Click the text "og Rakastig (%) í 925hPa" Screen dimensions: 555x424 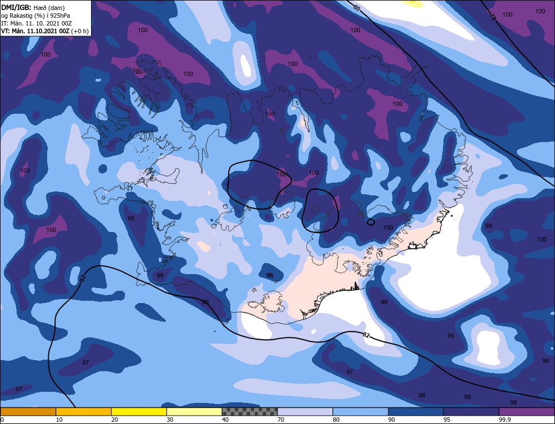click(x=36, y=16)
